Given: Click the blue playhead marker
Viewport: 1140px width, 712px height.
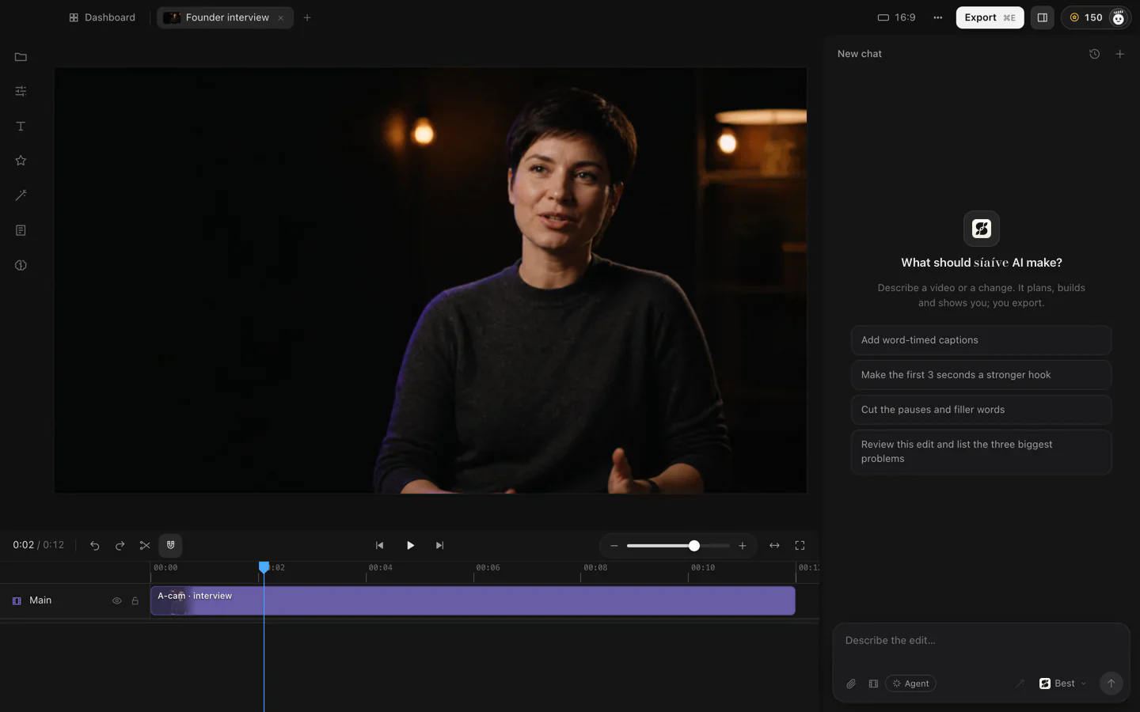Looking at the screenshot, I should (264, 567).
